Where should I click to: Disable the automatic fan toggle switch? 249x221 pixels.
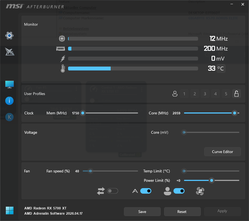tap(146, 191)
